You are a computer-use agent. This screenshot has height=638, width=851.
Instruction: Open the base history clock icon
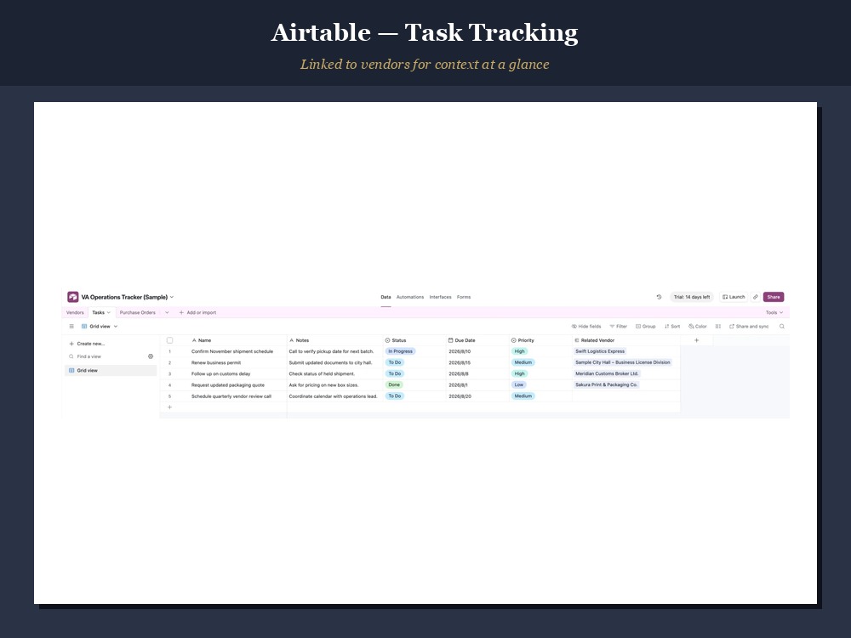tap(659, 297)
